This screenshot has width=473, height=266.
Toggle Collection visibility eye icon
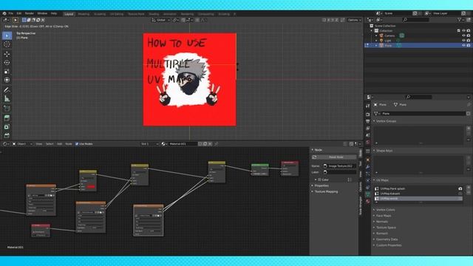point(463,31)
